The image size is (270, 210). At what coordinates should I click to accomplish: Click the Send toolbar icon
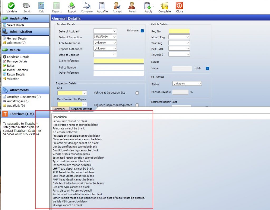(x=27, y=7)
